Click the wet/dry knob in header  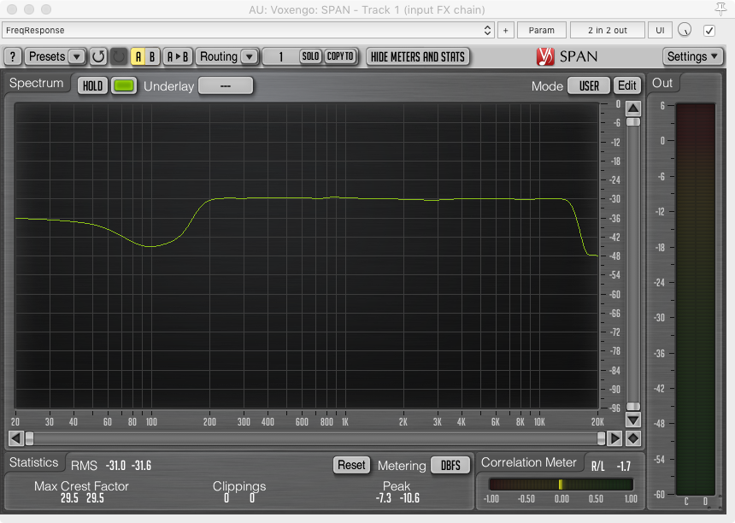click(x=685, y=30)
